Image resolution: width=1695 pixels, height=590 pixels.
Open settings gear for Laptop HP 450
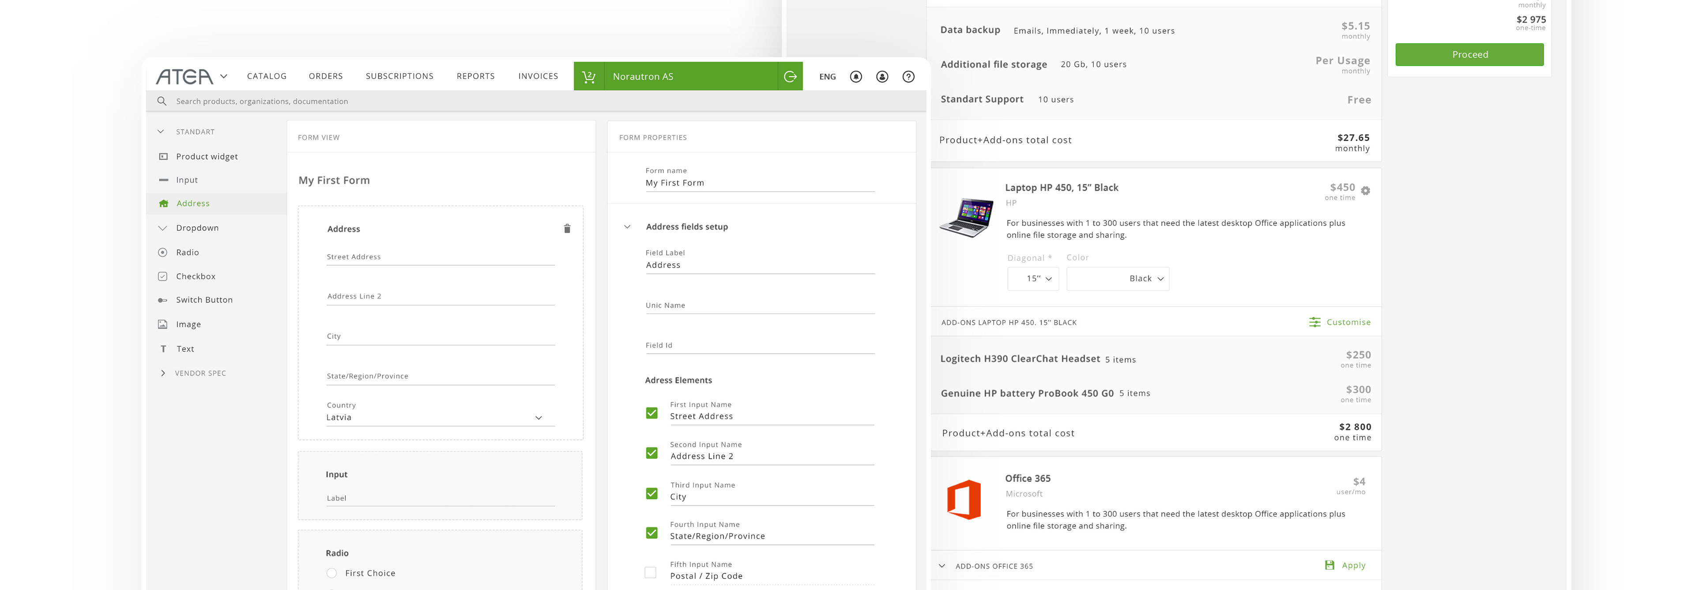1365,191
